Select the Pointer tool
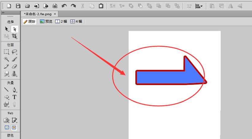Viewport: 252px width, 139px height. [x=6, y=29]
